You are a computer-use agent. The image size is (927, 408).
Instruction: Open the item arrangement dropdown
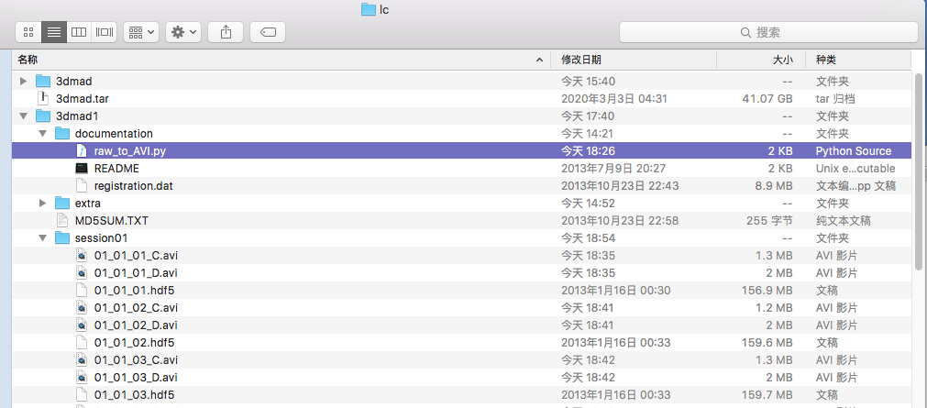point(140,32)
